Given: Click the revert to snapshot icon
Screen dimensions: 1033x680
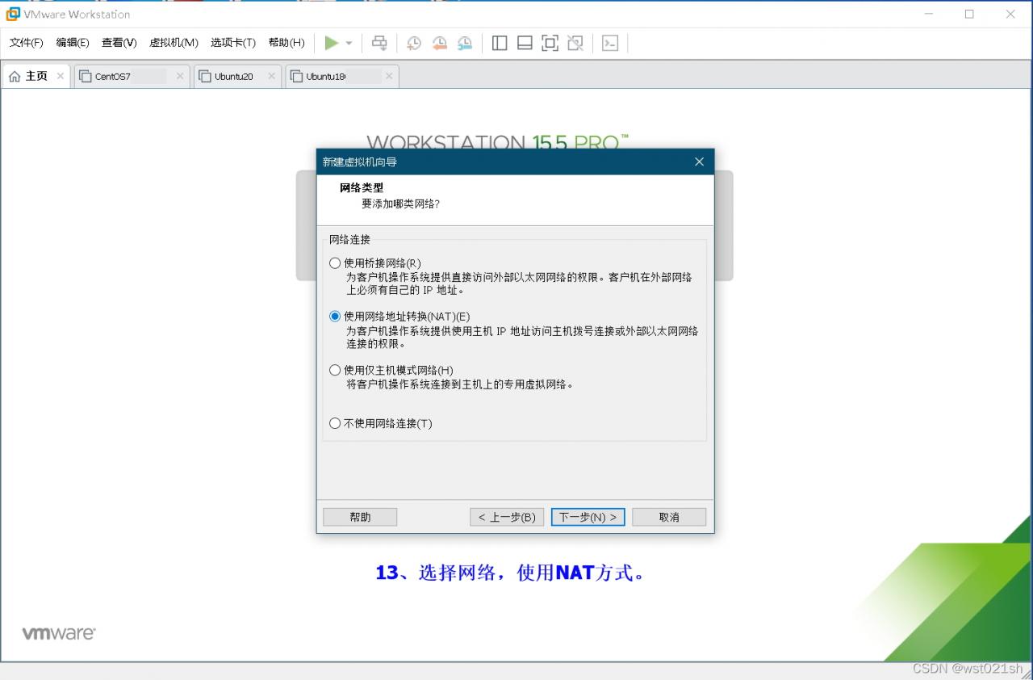Looking at the screenshot, I should [x=439, y=43].
